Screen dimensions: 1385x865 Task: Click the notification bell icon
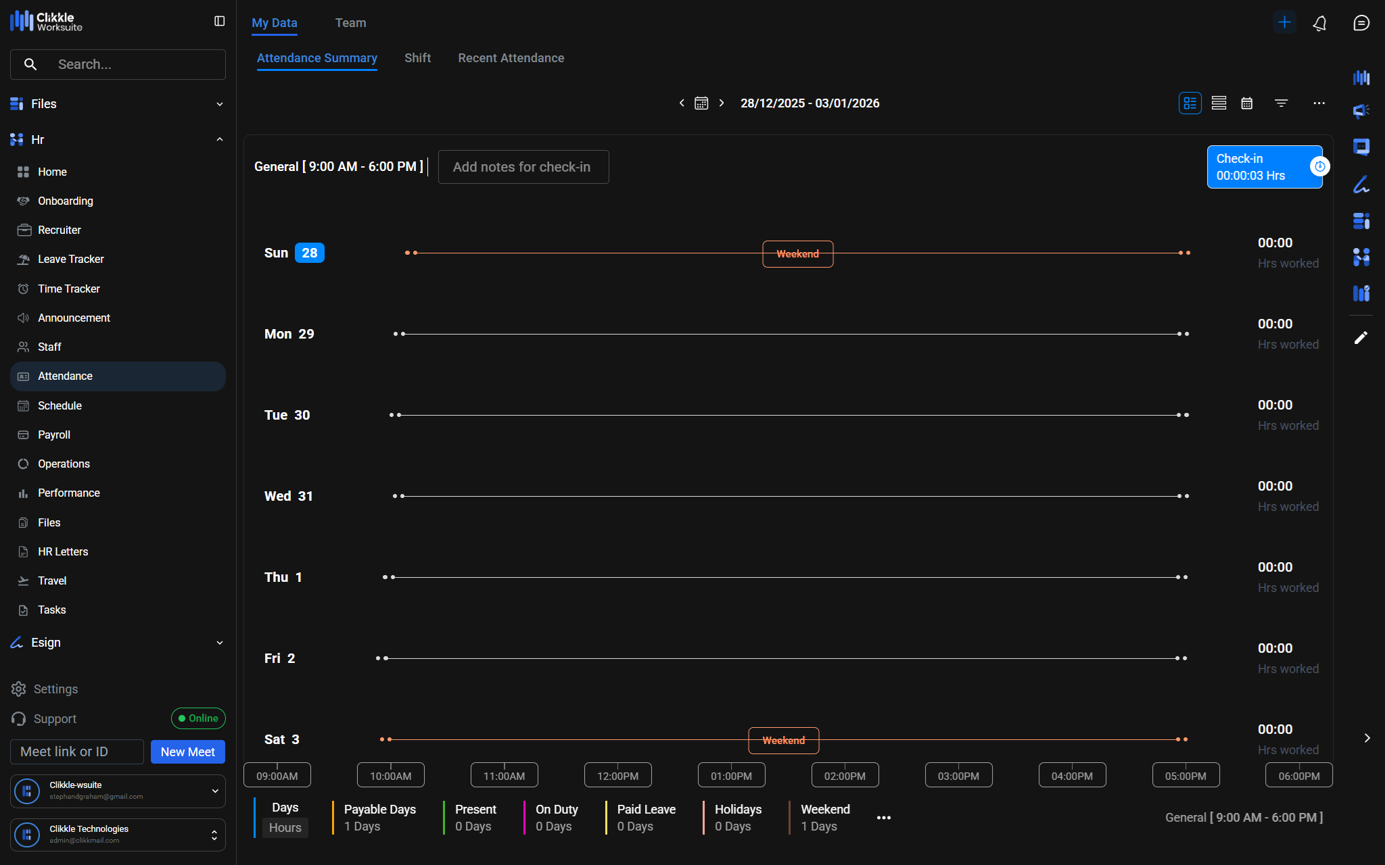point(1319,23)
